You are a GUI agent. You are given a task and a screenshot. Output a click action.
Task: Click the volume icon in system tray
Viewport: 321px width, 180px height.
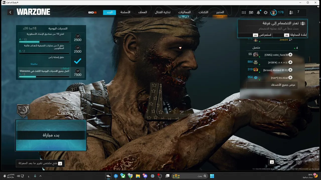pos(18,176)
